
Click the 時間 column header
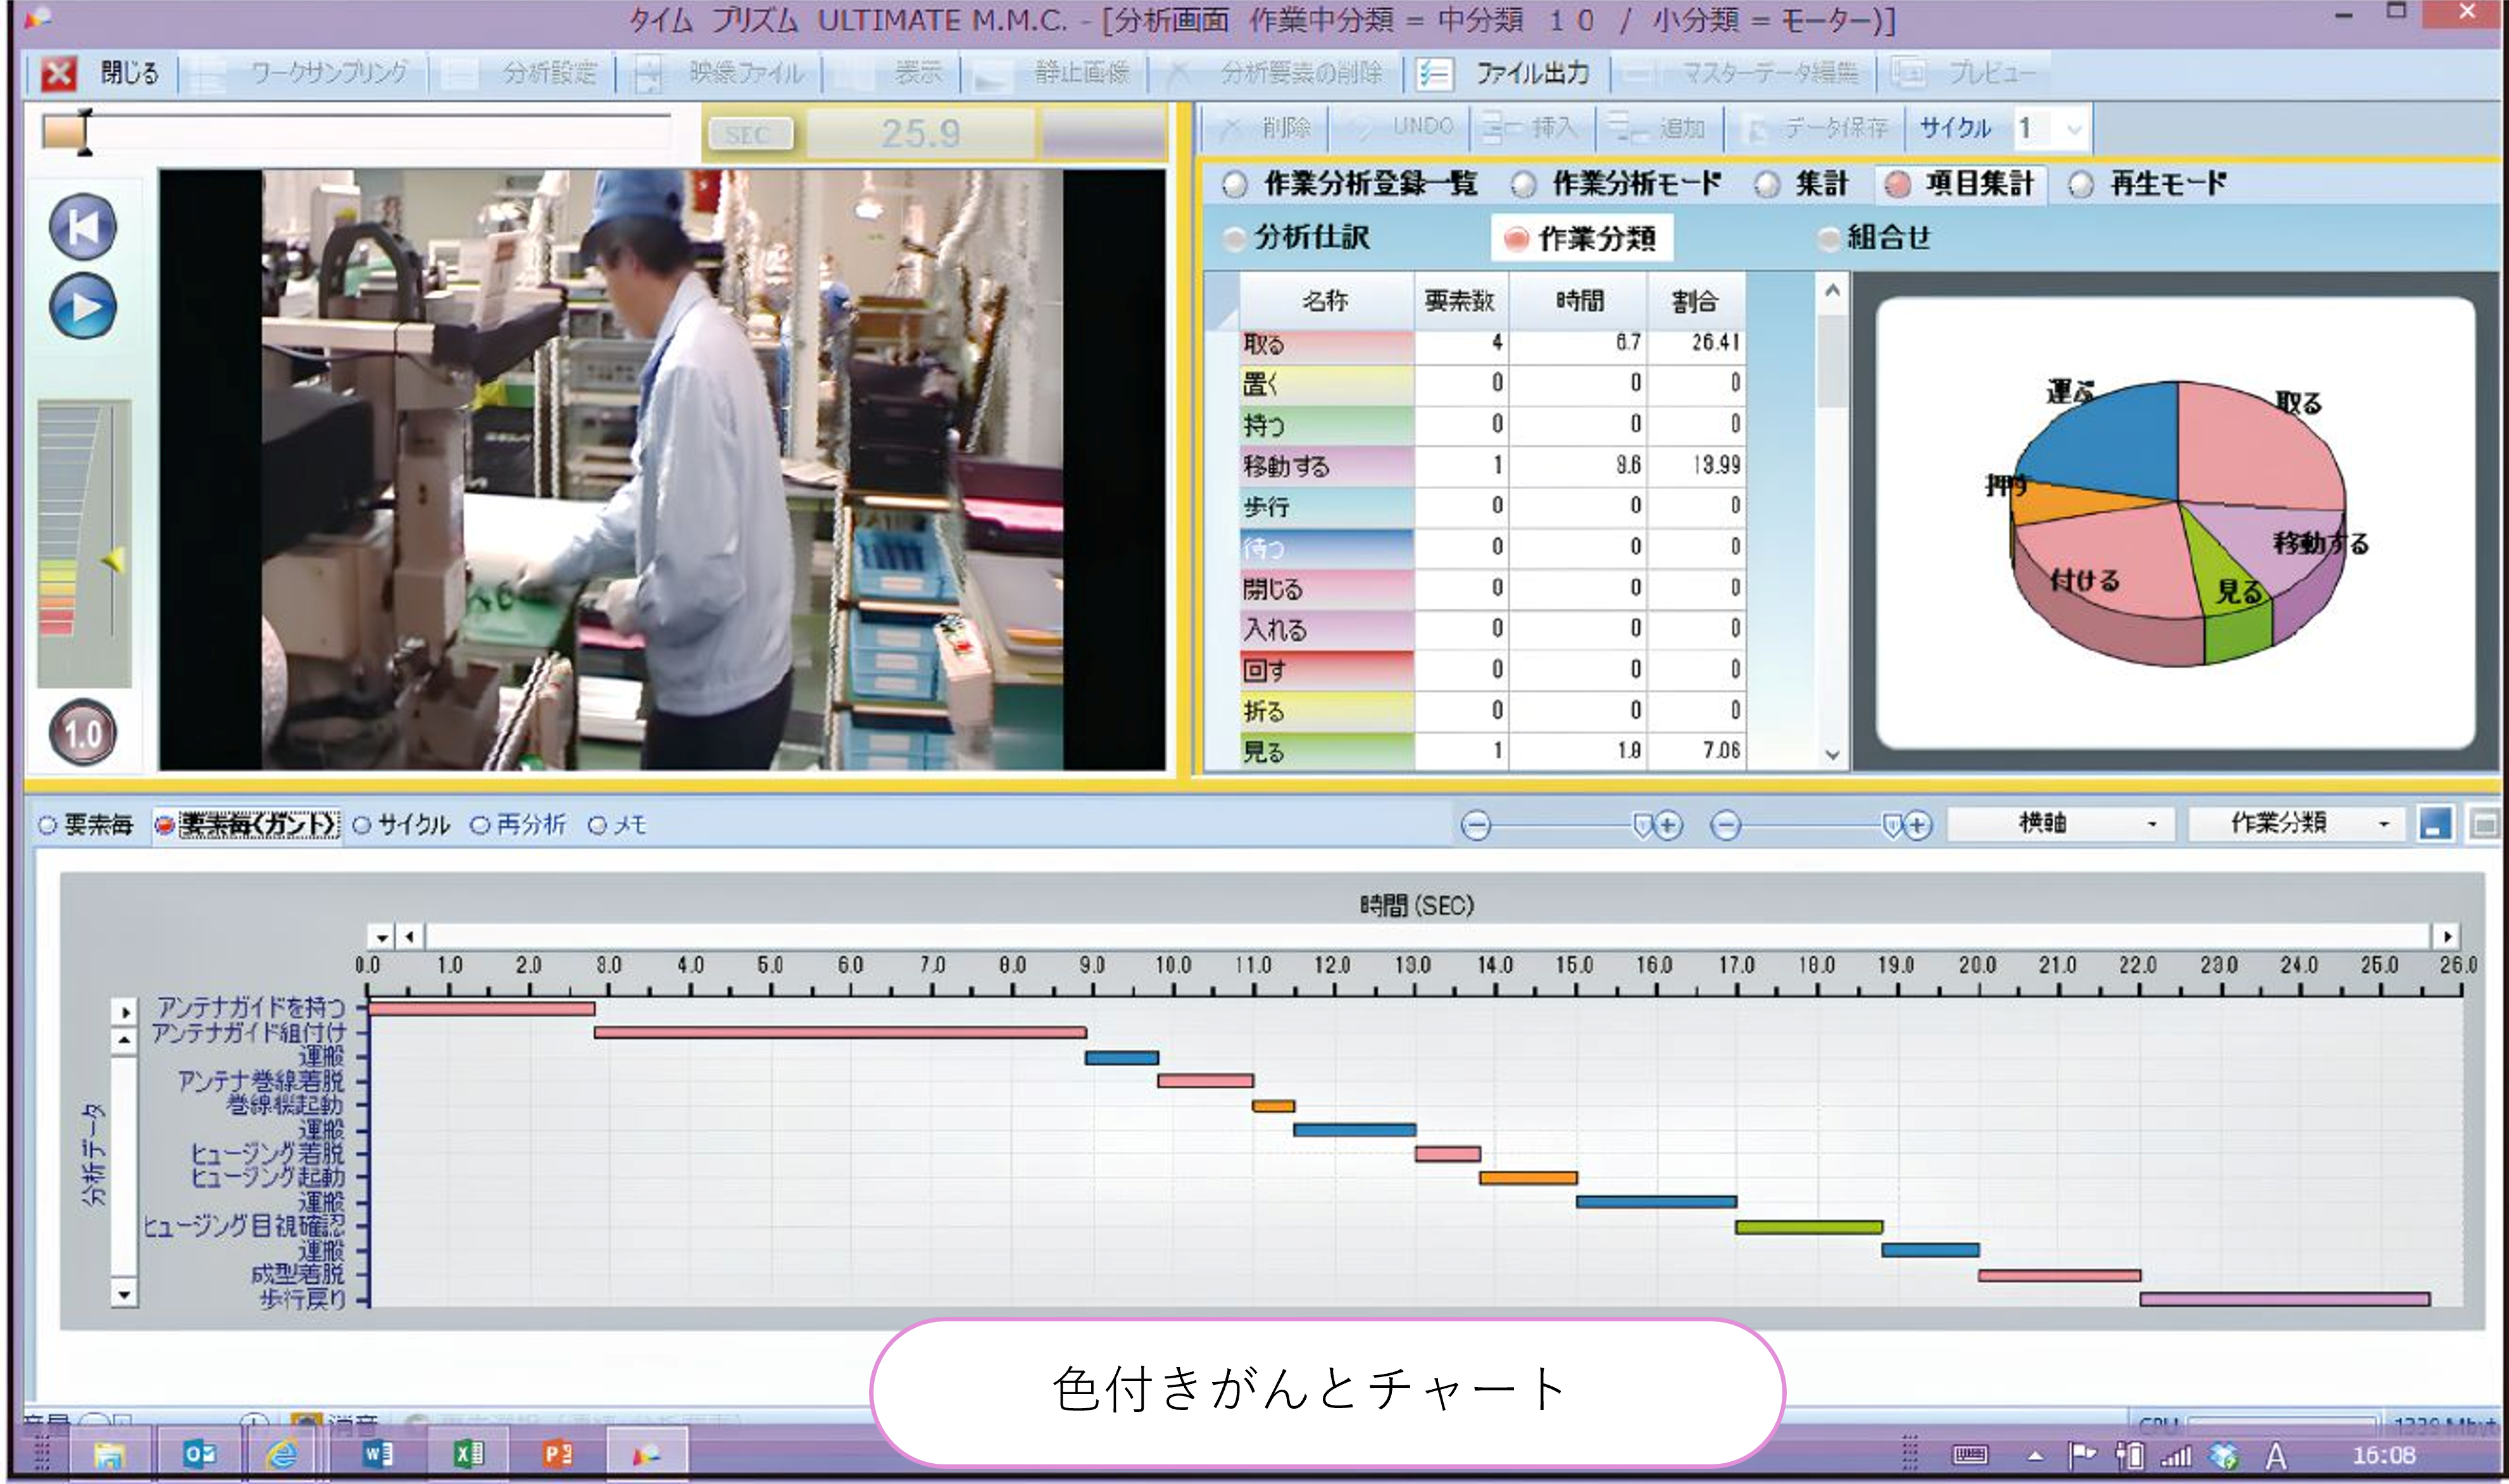[1579, 301]
